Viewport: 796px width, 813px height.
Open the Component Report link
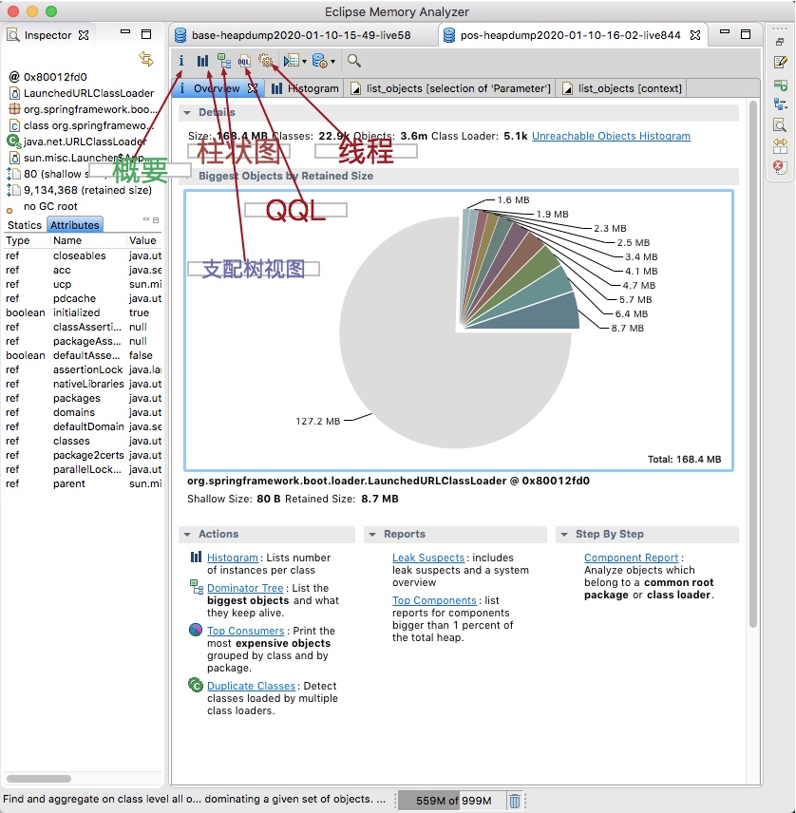[631, 558]
